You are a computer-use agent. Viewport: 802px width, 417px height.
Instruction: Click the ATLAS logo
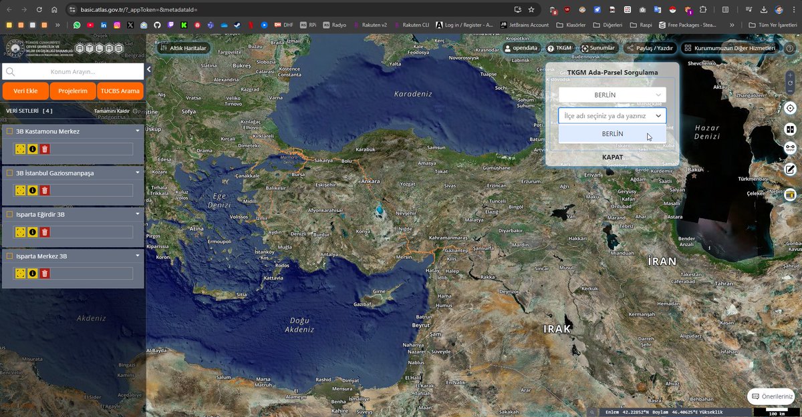pos(100,48)
